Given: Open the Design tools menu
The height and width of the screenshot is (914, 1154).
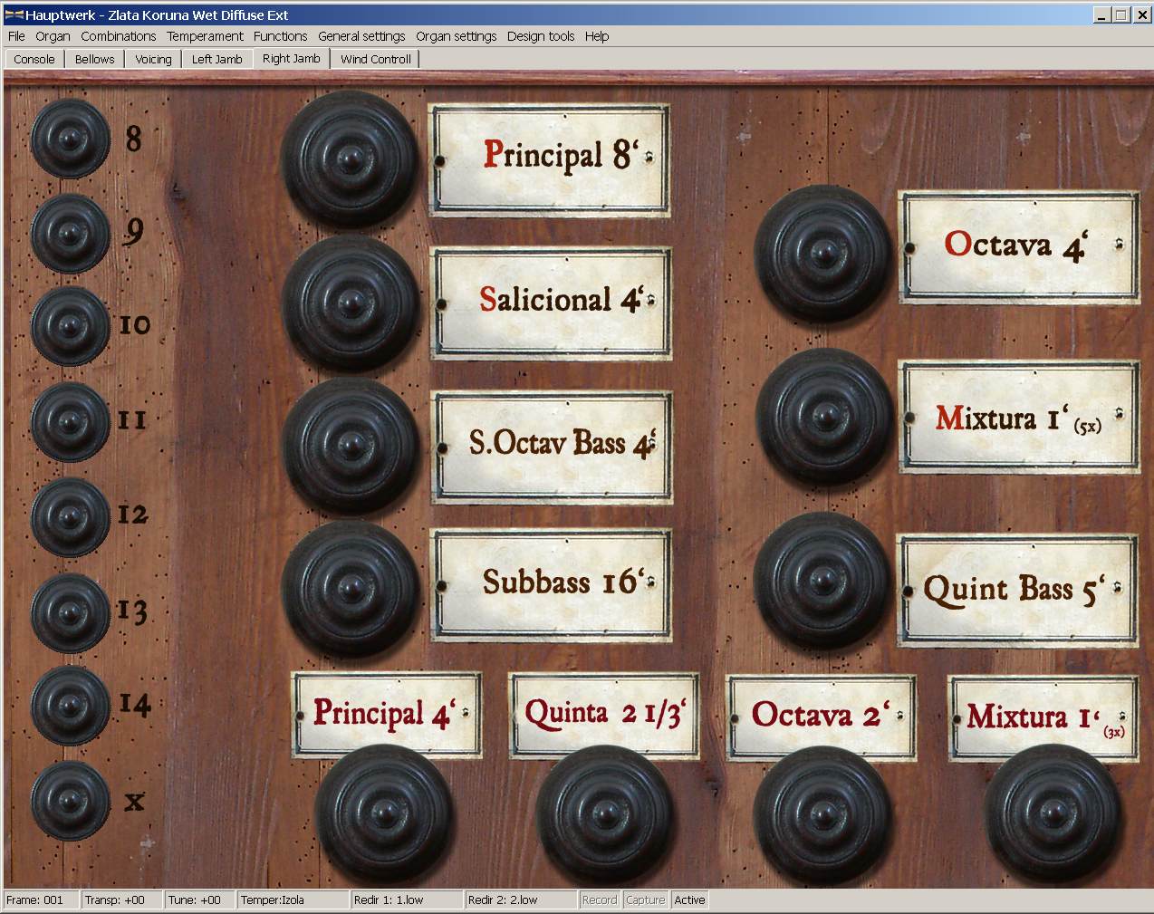Looking at the screenshot, I should point(541,36).
